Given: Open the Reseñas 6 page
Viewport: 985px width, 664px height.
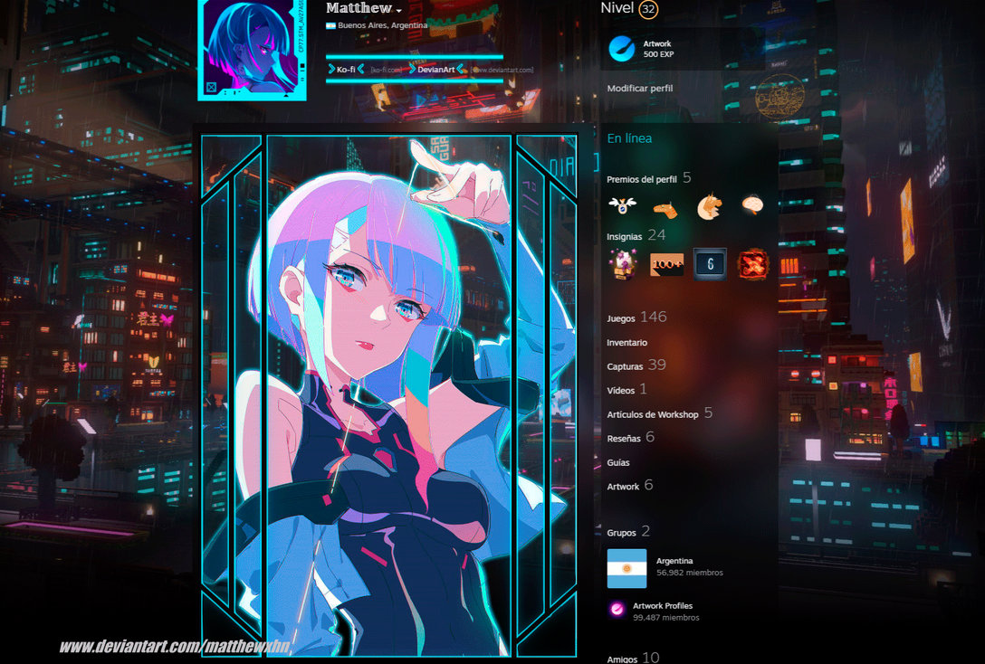Looking at the screenshot, I should 630,438.
